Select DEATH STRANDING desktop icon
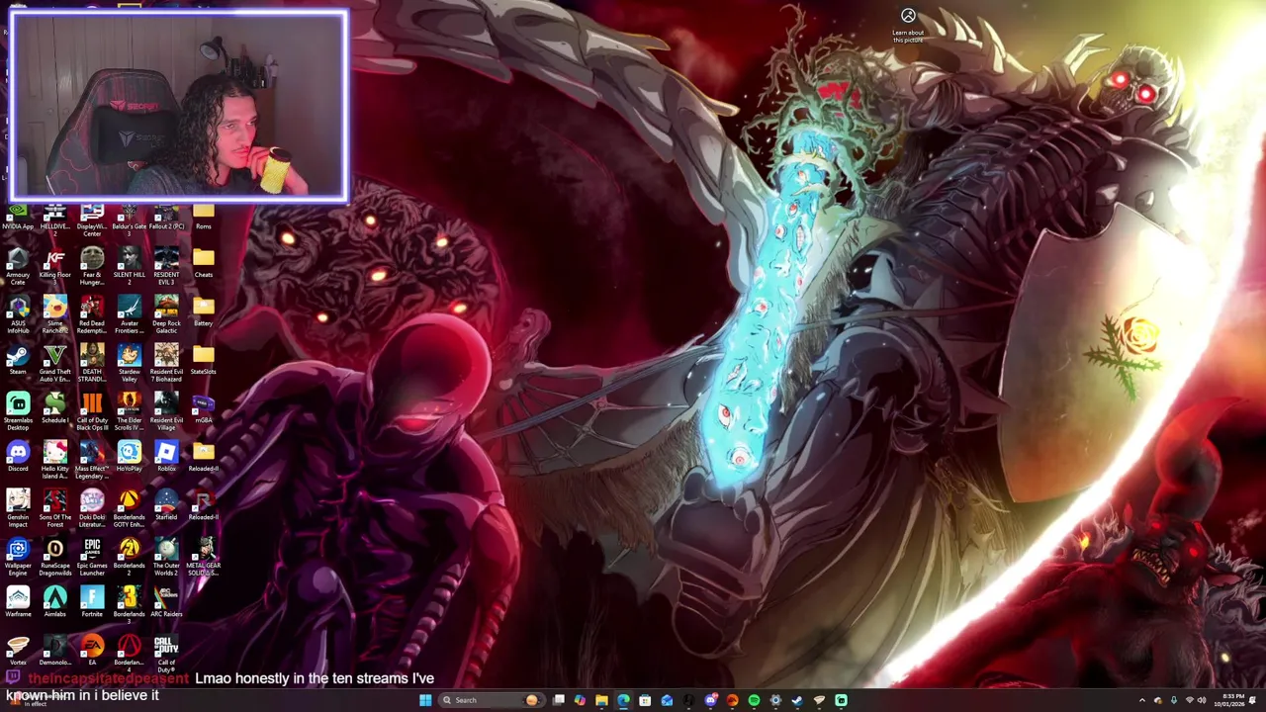1266x712 pixels. [x=92, y=364]
